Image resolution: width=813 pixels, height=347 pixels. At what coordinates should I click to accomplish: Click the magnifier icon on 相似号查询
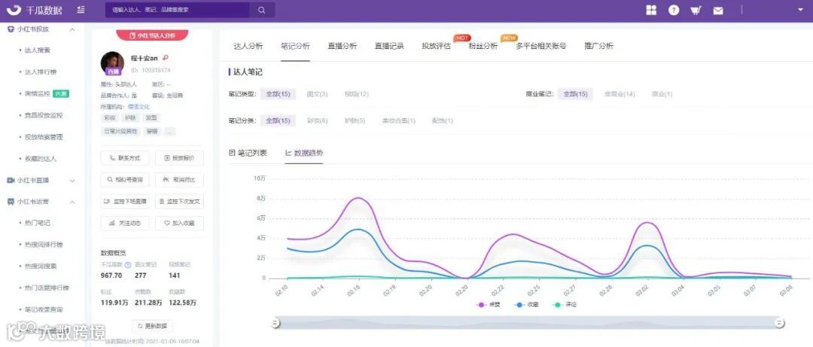110,179
